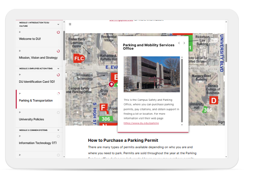Click the How to Purchase a Parking Permit heading

click(123, 140)
